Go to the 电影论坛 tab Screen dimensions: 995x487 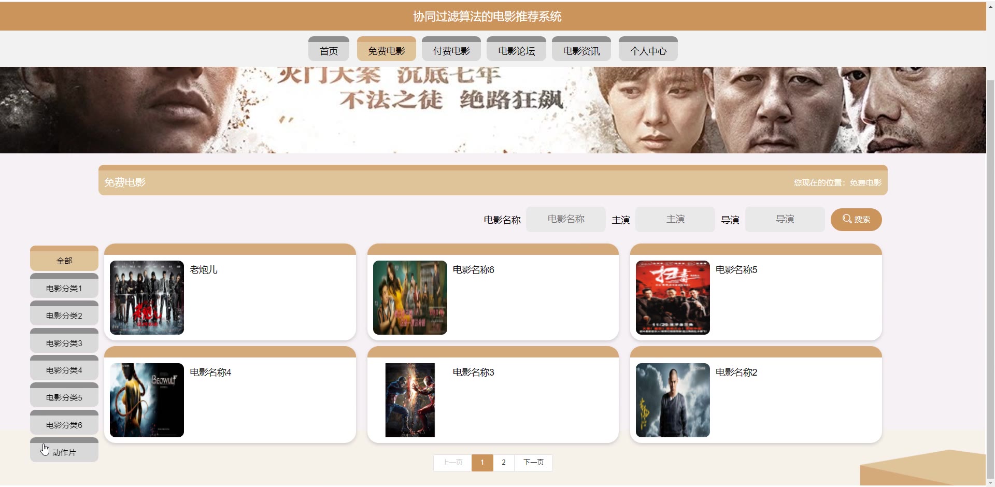point(516,49)
